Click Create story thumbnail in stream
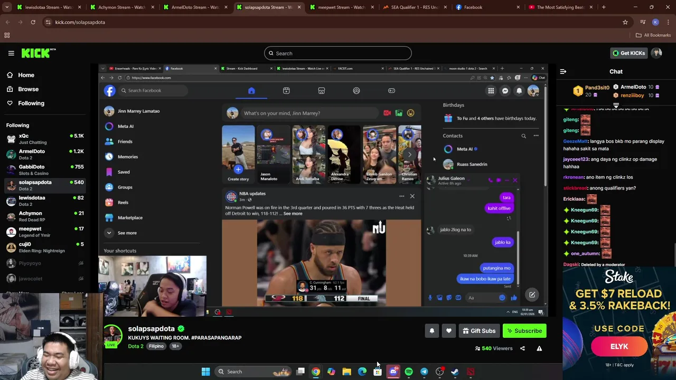The image size is (676, 380). point(238,154)
